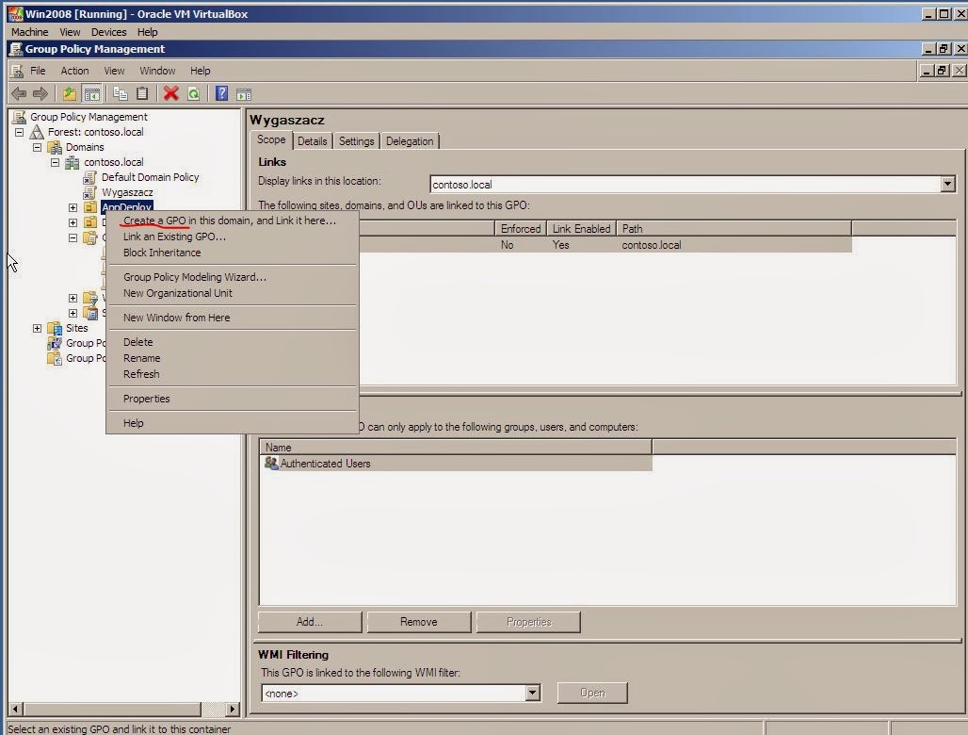Open VirtualBox Devices menu
The width and height of the screenshot is (968, 735).
108,32
